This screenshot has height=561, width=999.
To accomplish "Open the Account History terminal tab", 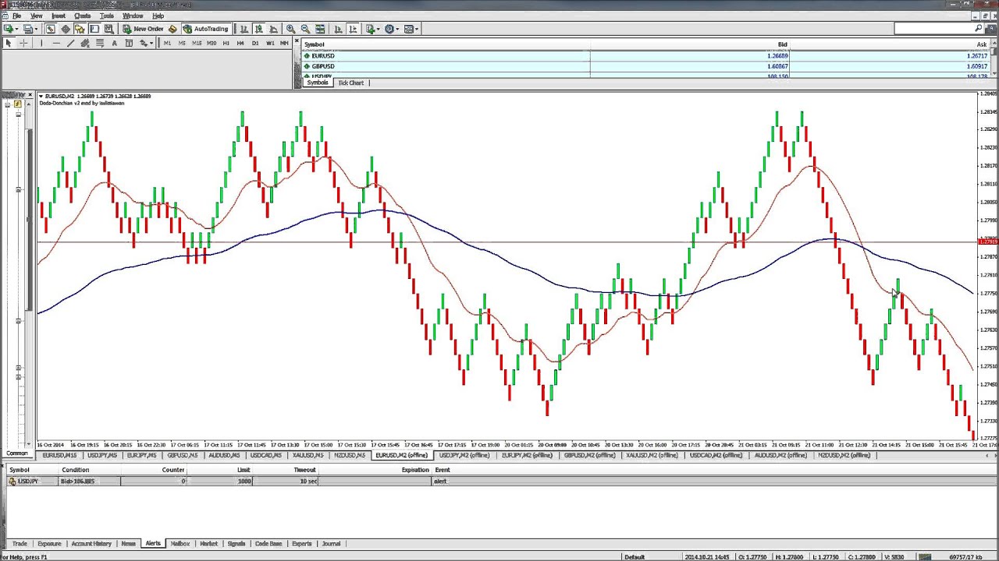I will click(91, 544).
